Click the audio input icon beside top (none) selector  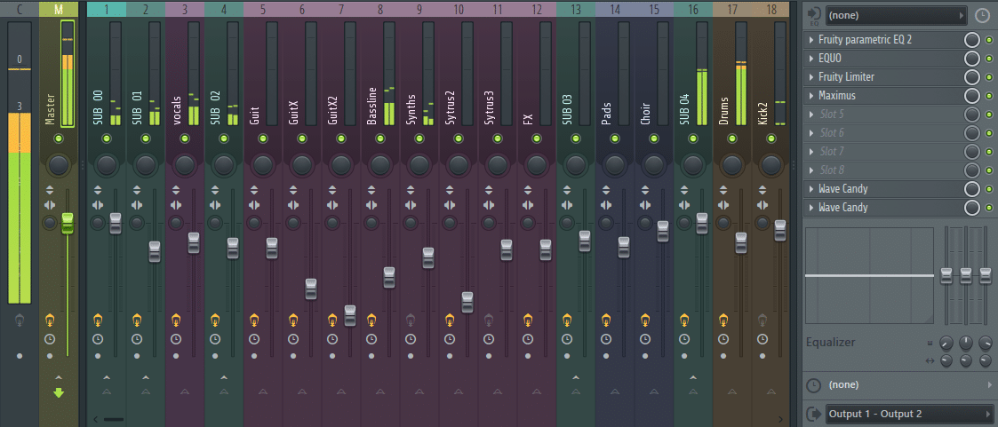813,15
